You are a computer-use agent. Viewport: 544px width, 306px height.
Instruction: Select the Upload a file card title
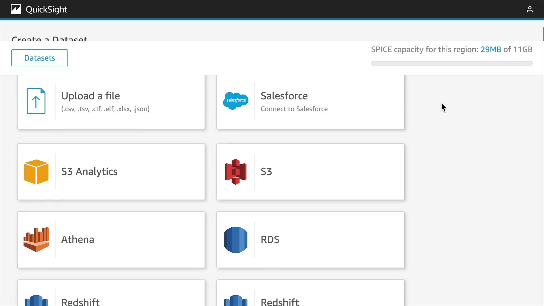[x=90, y=96]
